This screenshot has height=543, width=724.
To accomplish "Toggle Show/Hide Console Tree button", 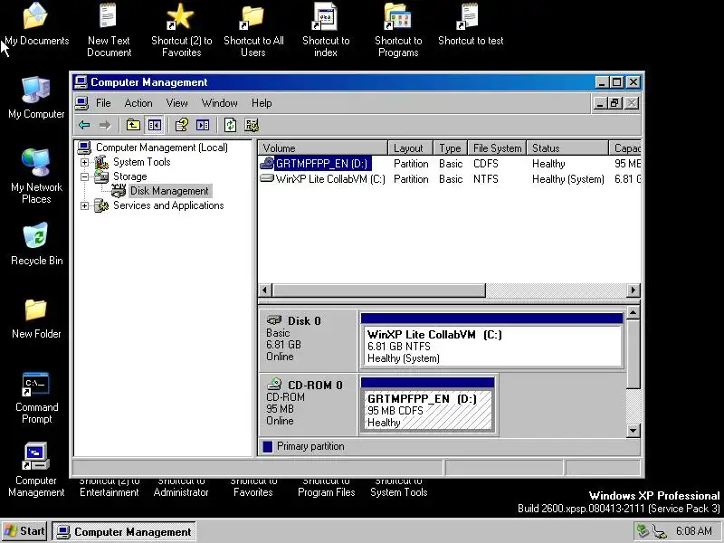I will pos(155,125).
